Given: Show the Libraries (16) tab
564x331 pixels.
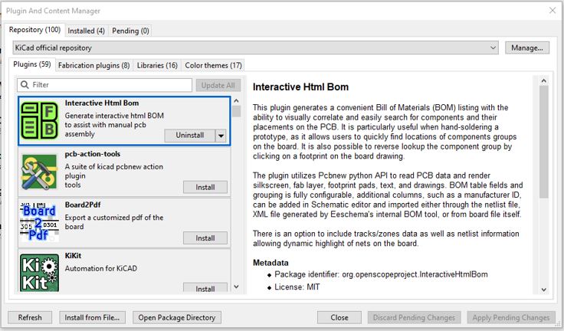Looking at the screenshot, I should pyautogui.click(x=157, y=66).
